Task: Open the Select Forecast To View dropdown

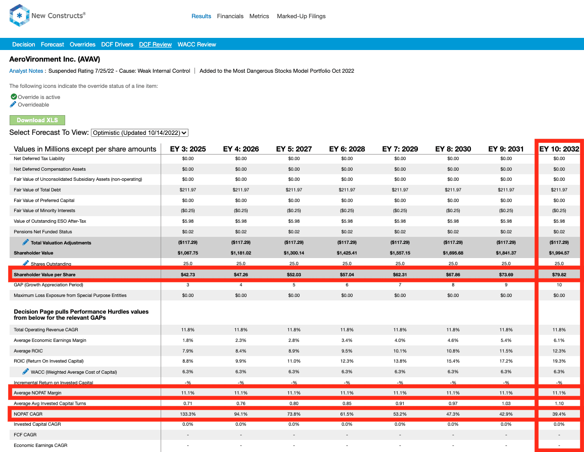Action: [x=139, y=132]
